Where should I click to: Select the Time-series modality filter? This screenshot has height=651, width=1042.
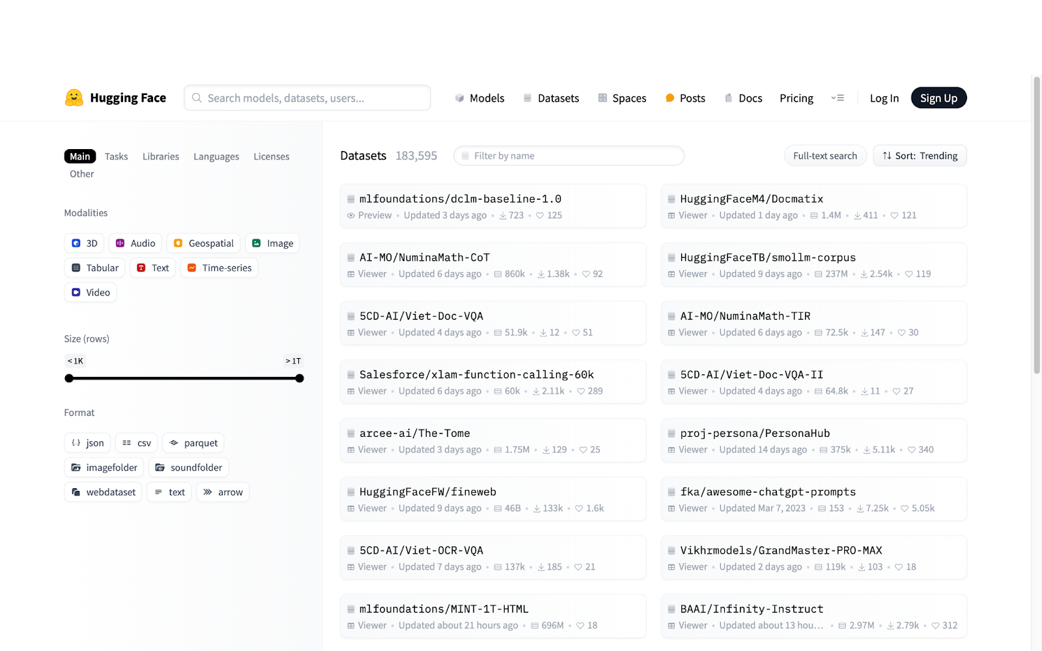point(219,268)
